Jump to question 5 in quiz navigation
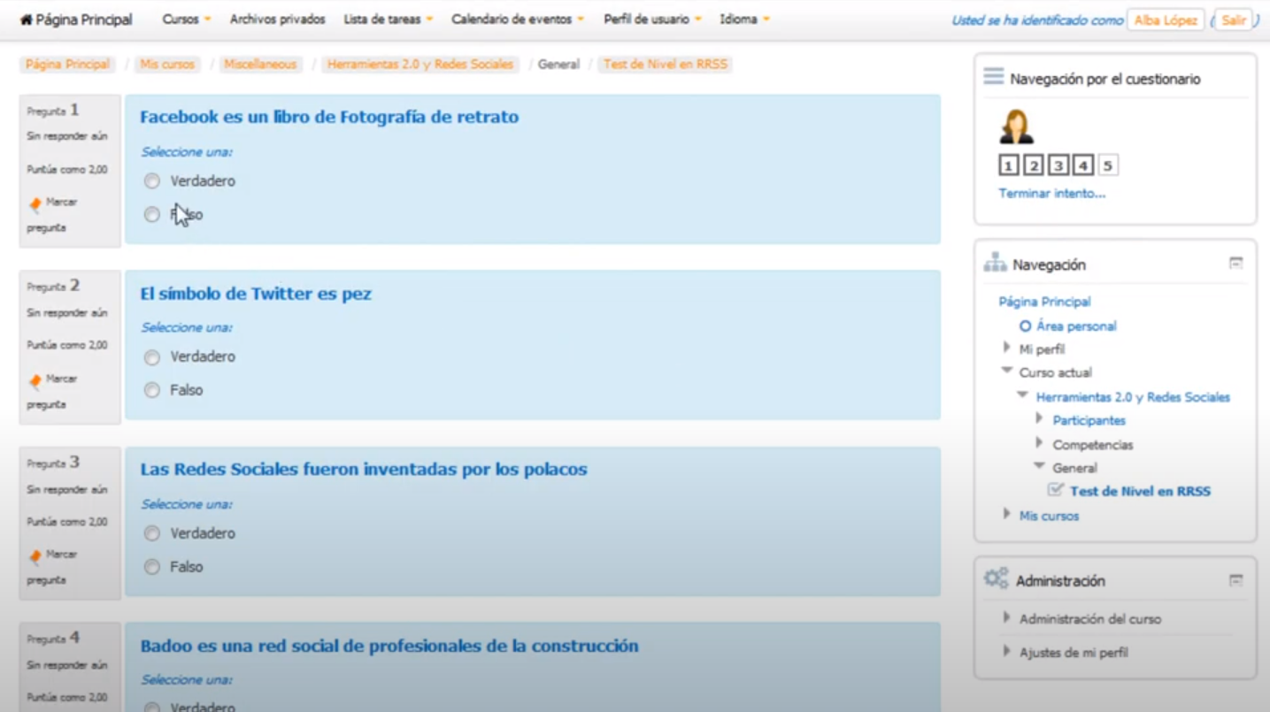 coord(1108,165)
